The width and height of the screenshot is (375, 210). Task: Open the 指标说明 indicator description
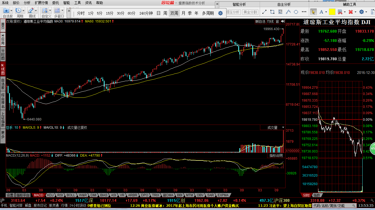[x=276, y=155]
